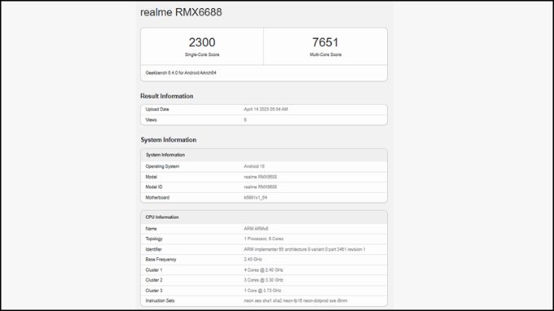Click the 'Upload Date' label
Viewport: 554px width, 311px height.
click(157, 109)
